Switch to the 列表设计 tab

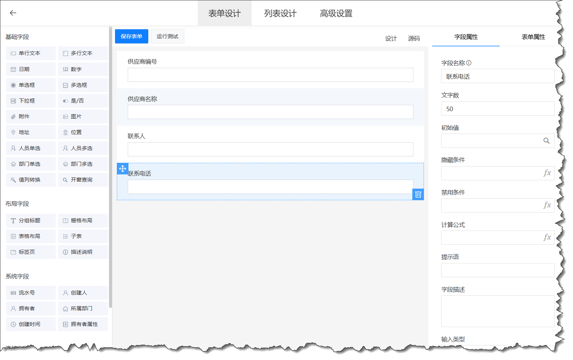tap(280, 13)
